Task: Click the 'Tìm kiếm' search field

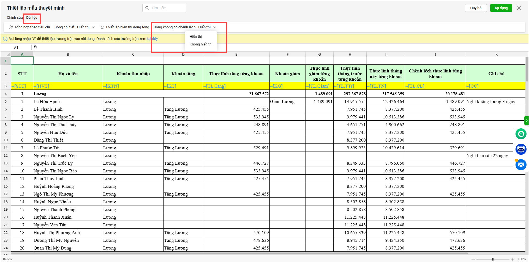Action: point(167,8)
